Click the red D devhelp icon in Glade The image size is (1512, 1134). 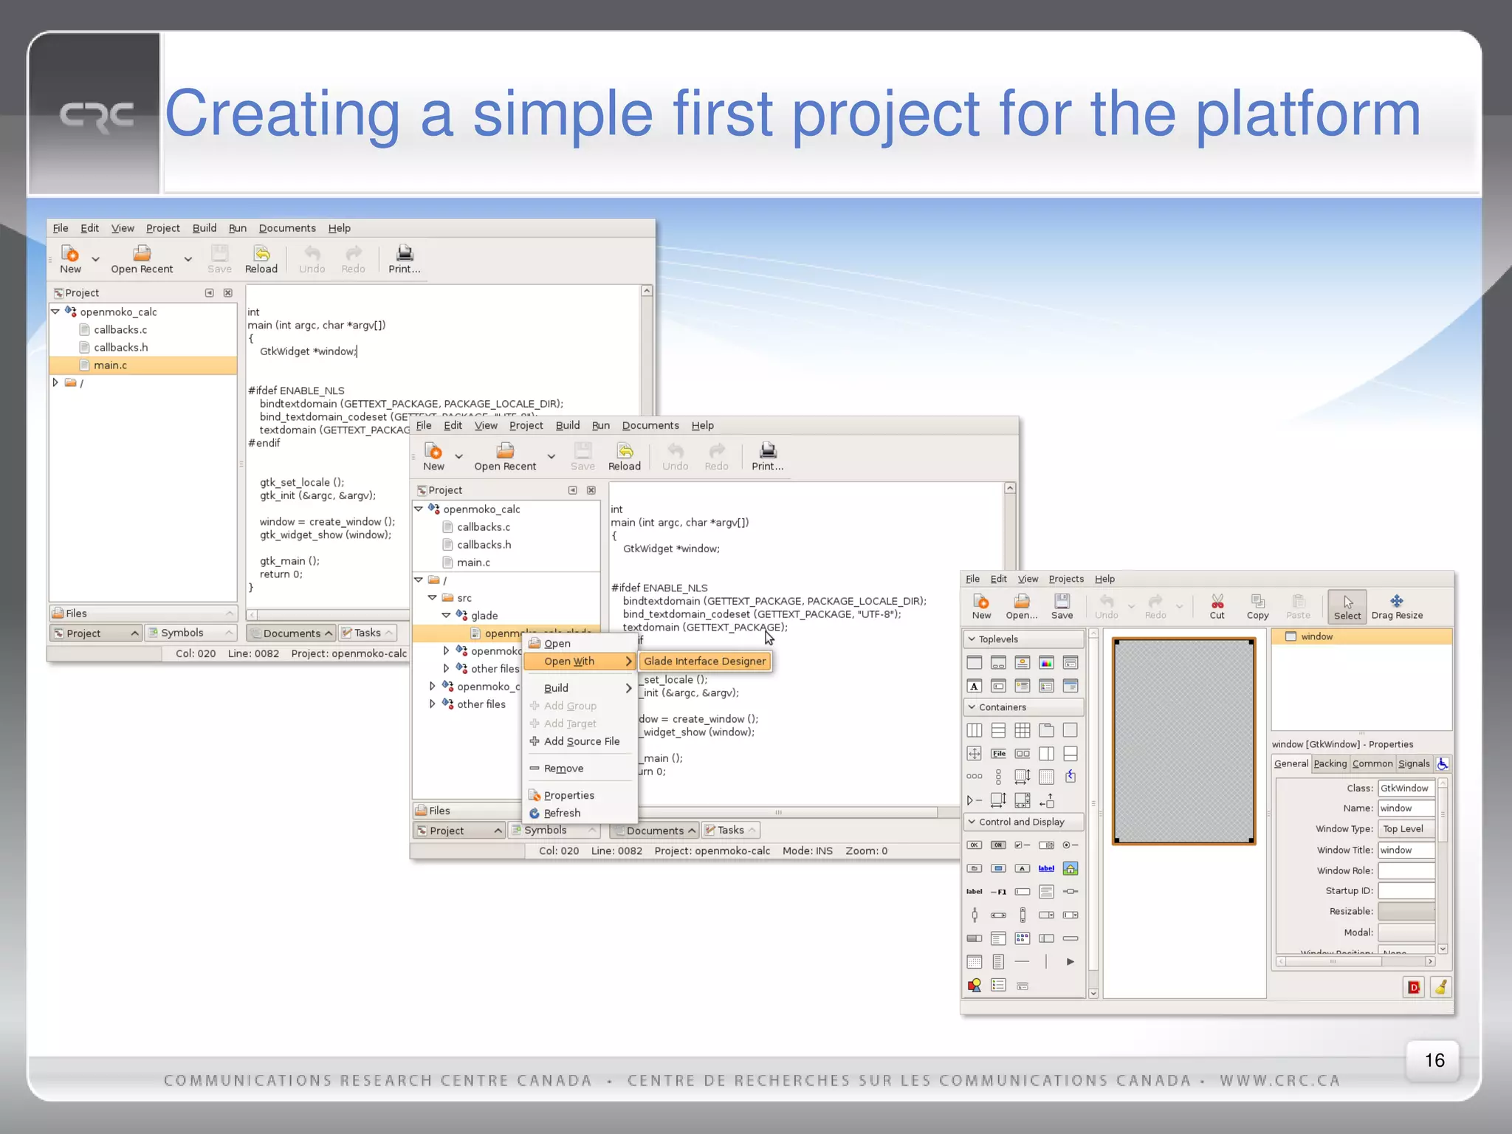1414,987
